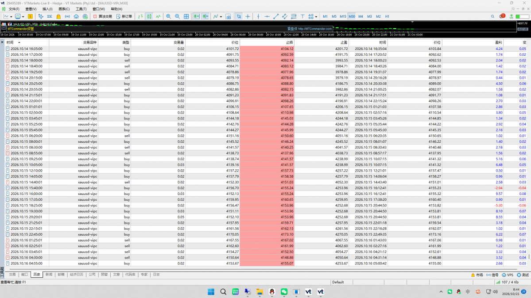This screenshot has height=298, width=531.
Task: Open WeChat from the taskbar
Action: tap(284, 291)
